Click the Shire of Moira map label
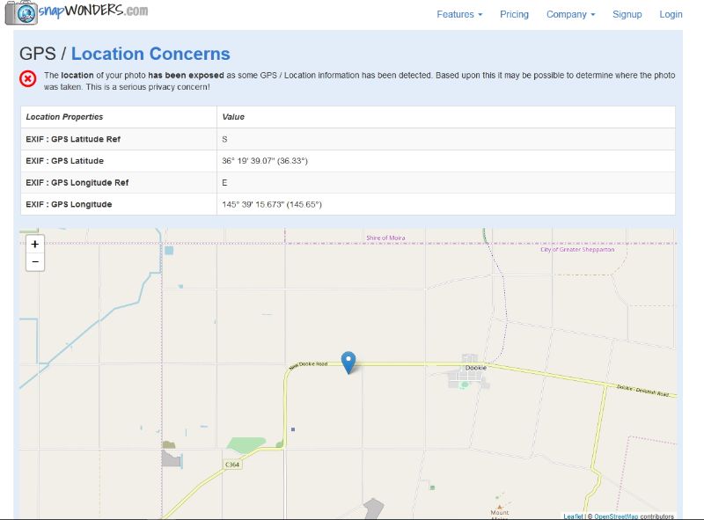 pos(385,238)
